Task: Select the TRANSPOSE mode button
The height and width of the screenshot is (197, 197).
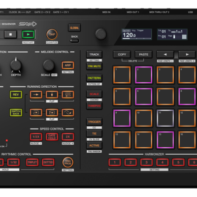Action: tap(94, 106)
